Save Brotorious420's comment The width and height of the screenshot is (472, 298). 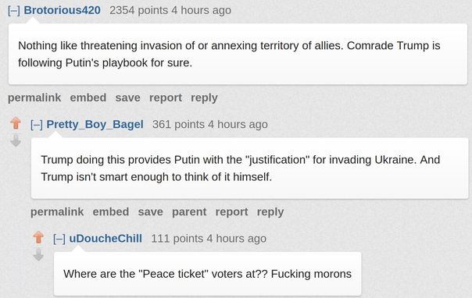click(x=128, y=98)
